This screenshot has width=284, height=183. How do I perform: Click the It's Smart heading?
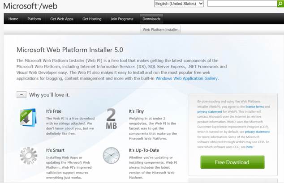pos(55,150)
